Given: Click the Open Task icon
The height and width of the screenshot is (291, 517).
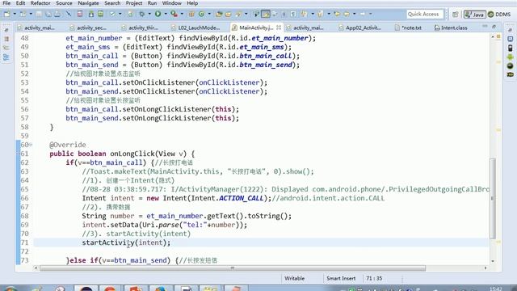Looking at the screenshot, I should [228, 14].
